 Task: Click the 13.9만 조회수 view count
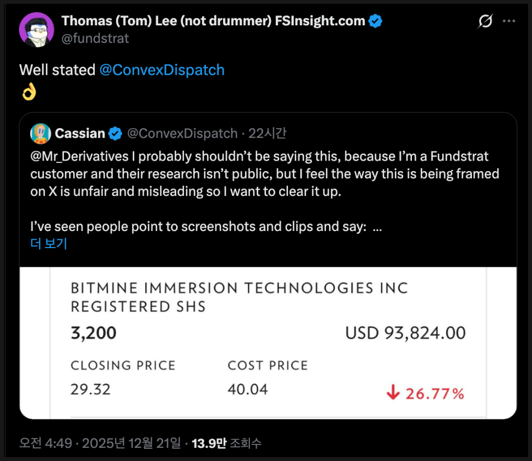click(x=226, y=443)
